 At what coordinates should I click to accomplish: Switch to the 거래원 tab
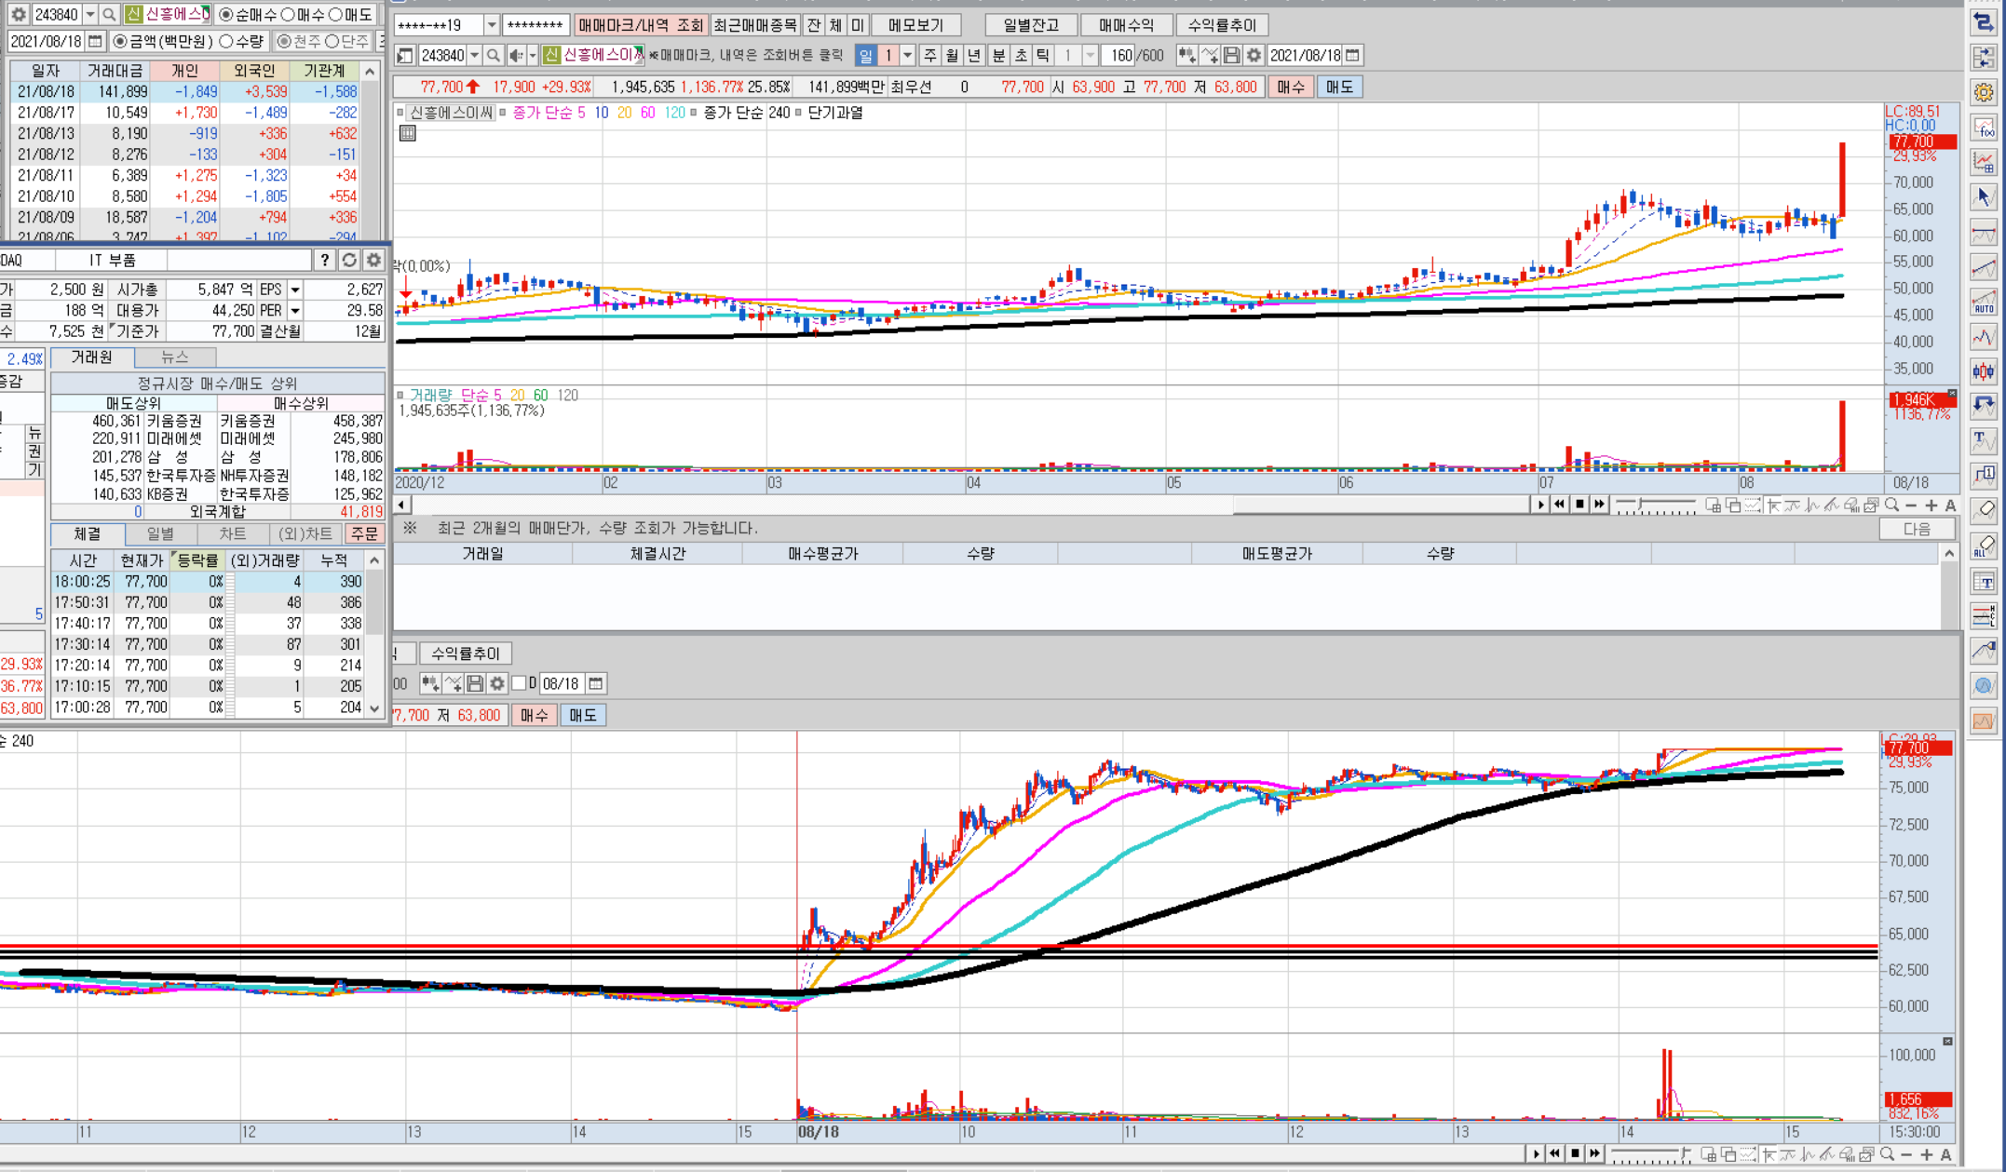(x=92, y=357)
